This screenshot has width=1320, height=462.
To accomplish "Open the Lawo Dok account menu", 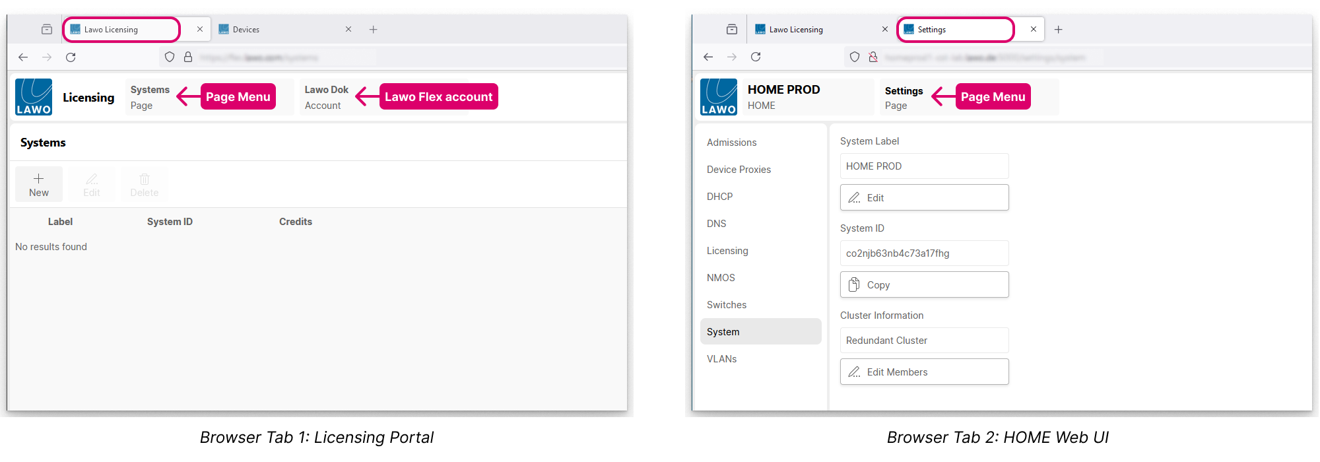I will pyautogui.click(x=326, y=97).
